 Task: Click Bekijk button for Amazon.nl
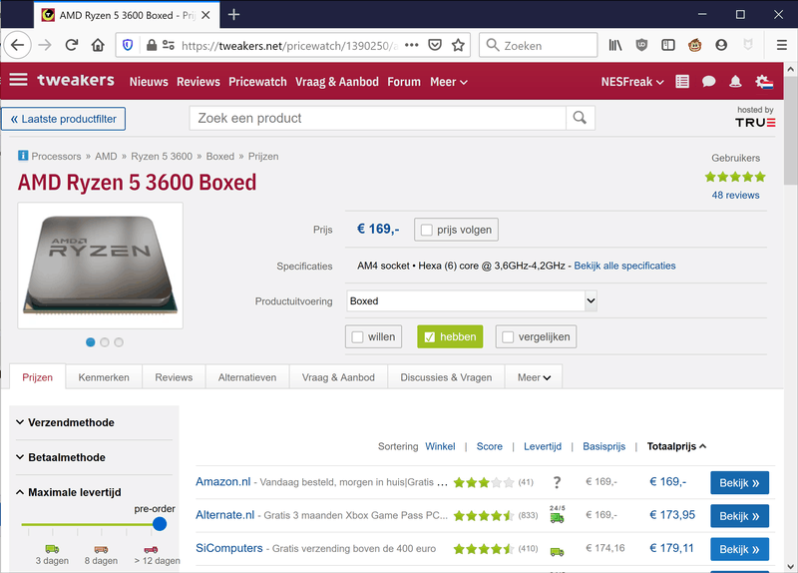point(739,483)
